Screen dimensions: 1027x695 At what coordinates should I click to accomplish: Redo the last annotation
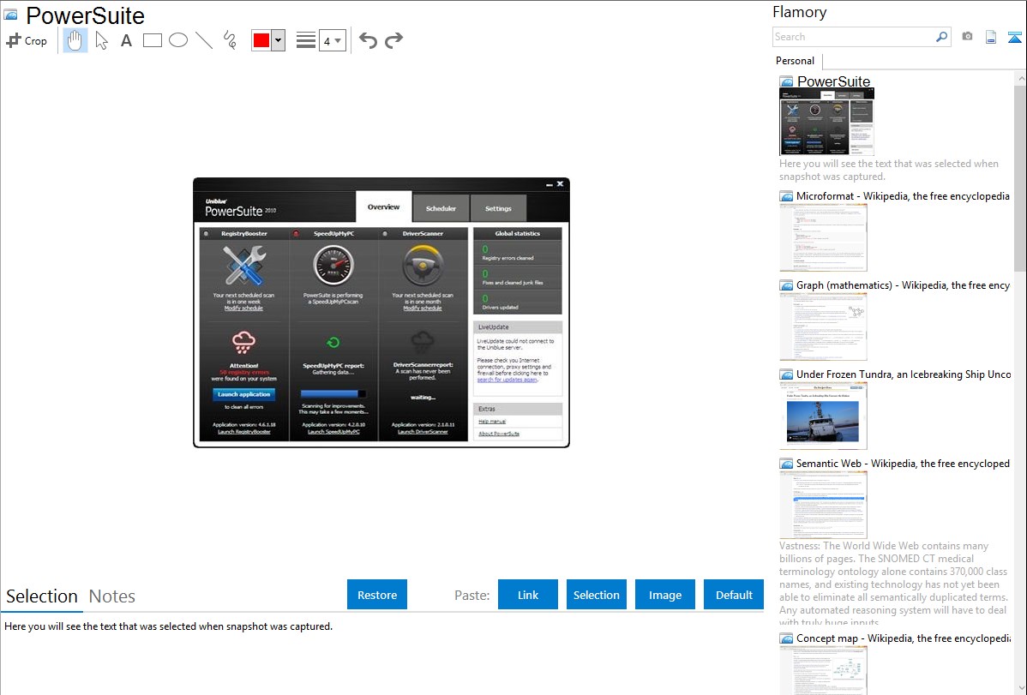(x=393, y=40)
